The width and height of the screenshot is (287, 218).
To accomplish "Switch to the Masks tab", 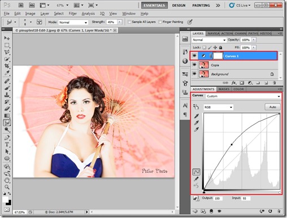I will [224, 89].
